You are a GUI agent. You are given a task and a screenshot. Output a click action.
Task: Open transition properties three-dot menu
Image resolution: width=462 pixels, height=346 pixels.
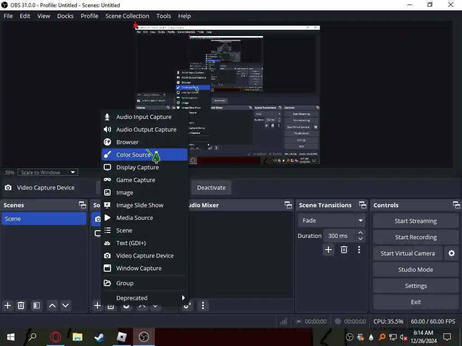359,250
